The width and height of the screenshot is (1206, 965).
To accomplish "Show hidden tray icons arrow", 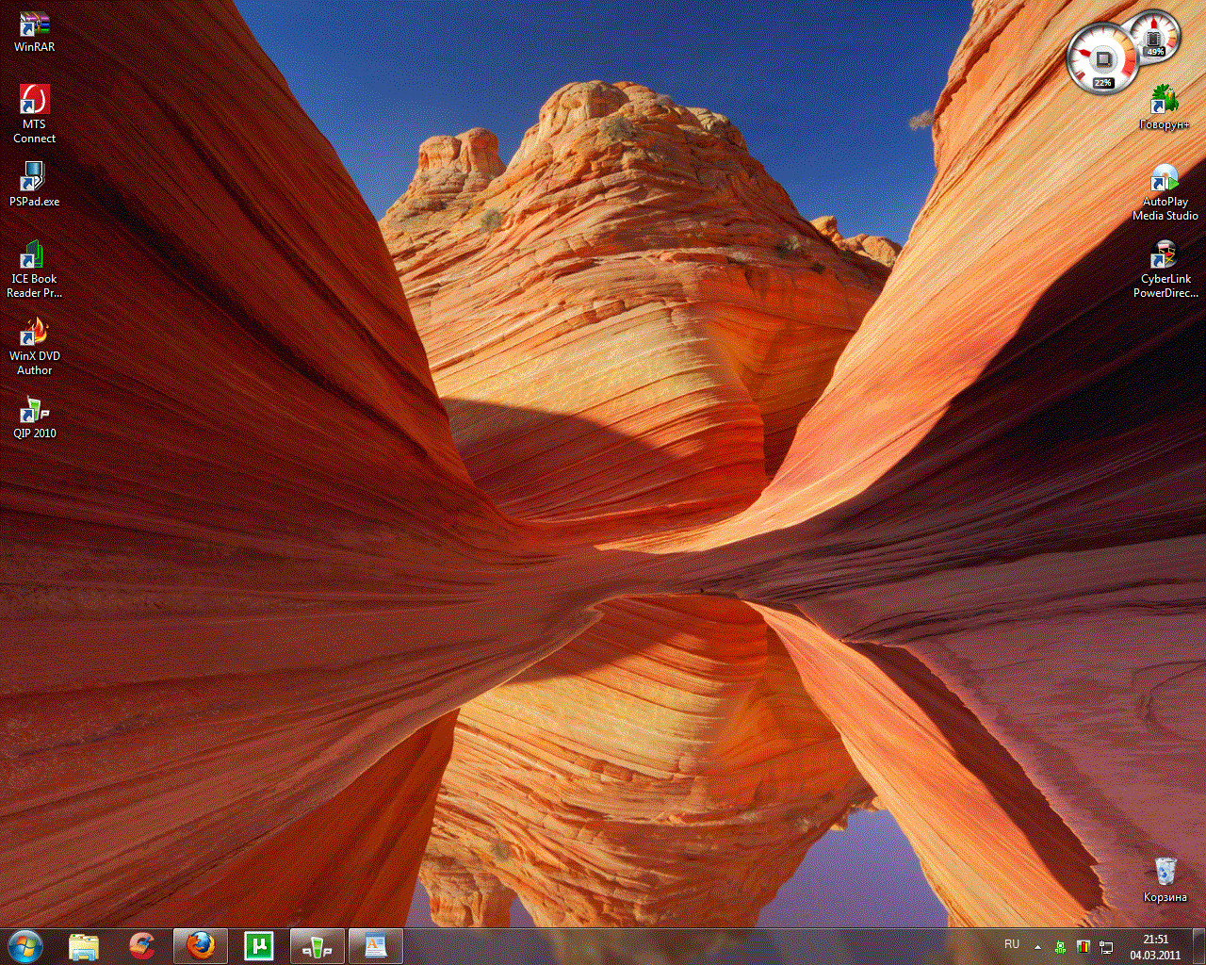I will pos(1037,946).
